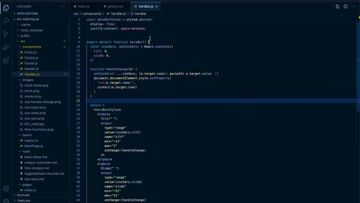Open the Accounts menu icon
The height and width of the screenshot is (203, 360).
pyautogui.click(x=6, y=189)
